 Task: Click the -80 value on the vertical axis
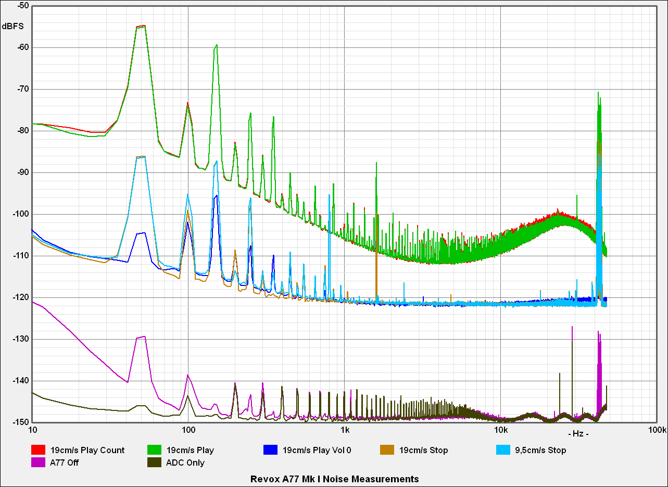pos(22,131)
